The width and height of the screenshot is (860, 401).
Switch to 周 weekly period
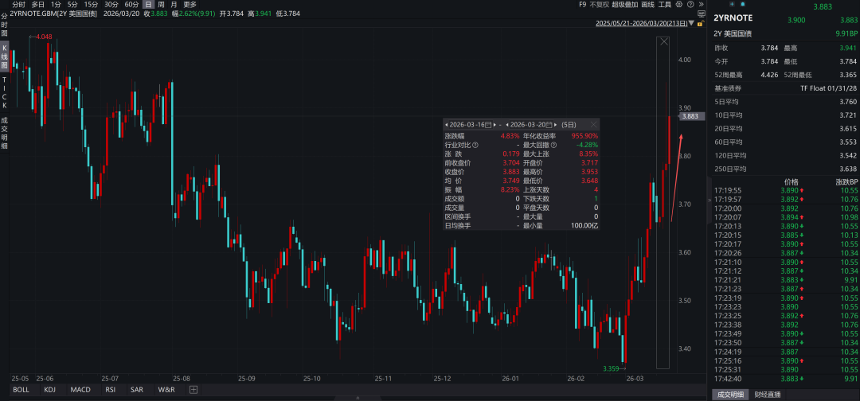coord(161,5)
